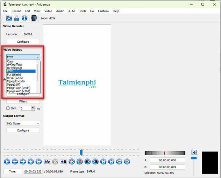Toggle the audio speaker mute icon

194,152
